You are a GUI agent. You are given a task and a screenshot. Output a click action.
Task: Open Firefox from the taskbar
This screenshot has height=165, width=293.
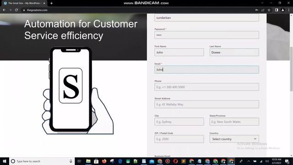104,161
